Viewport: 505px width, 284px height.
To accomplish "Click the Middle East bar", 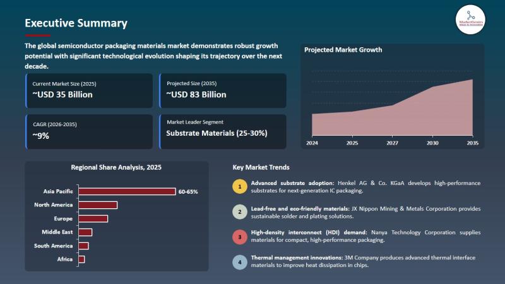I will [85, 232].
